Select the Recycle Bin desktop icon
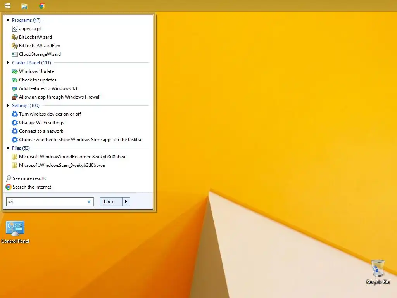The height and width of the screenshot is (298, 397). pos(378,272)
